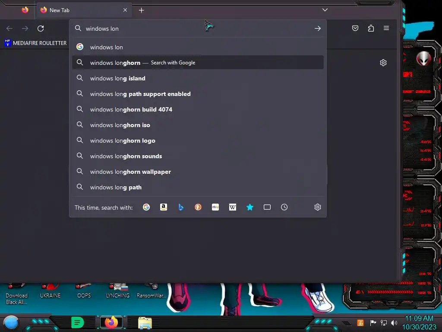Open the green notes app on taskbar
Image resolution: width=442 pixels, height=332 pixels.
(x=78, y=322)
